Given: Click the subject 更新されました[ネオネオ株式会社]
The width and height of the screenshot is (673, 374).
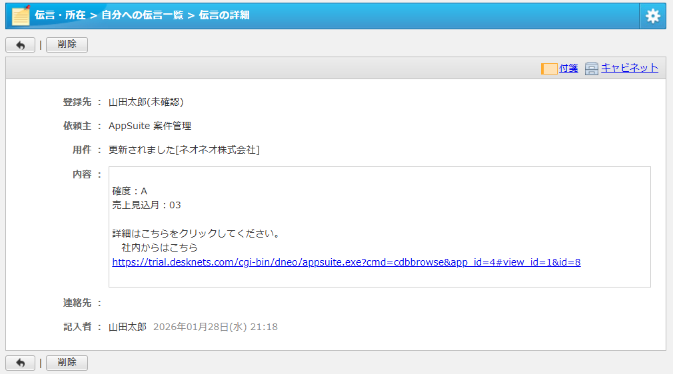Looking at the screenshot, I should coord(184,150).
